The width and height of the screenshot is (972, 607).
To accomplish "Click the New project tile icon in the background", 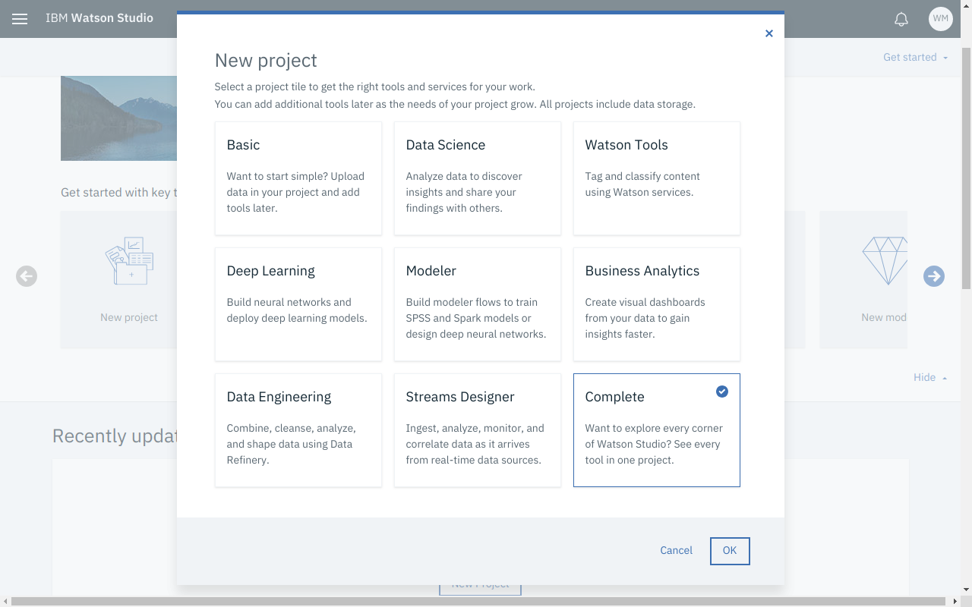I will point(129,261).
